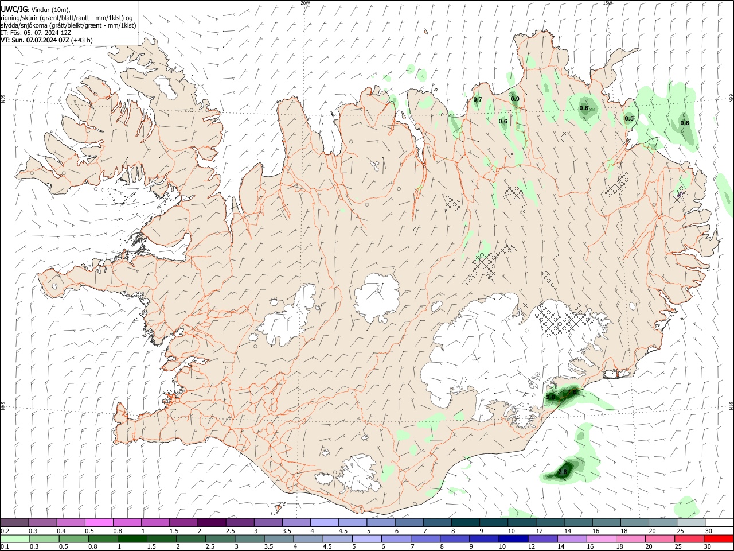This screenshot has height=551, width=734.
Task: Click the darkest purple swatch labelled 2, upper scale
Action: [x=211, y=523]
